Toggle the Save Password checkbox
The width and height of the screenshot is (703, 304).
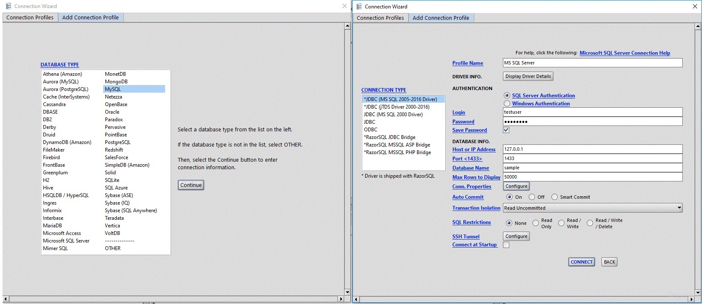506,130
